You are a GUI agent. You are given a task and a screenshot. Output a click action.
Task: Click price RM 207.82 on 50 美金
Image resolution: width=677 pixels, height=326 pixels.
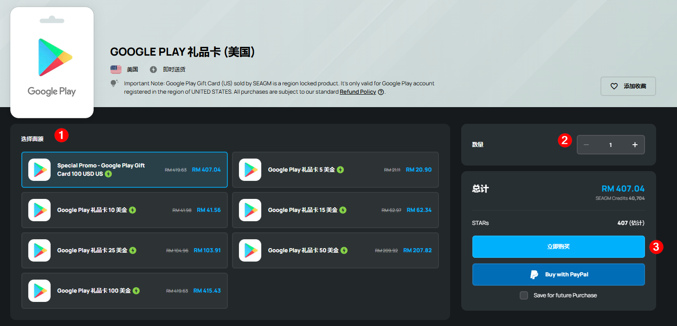418,250
